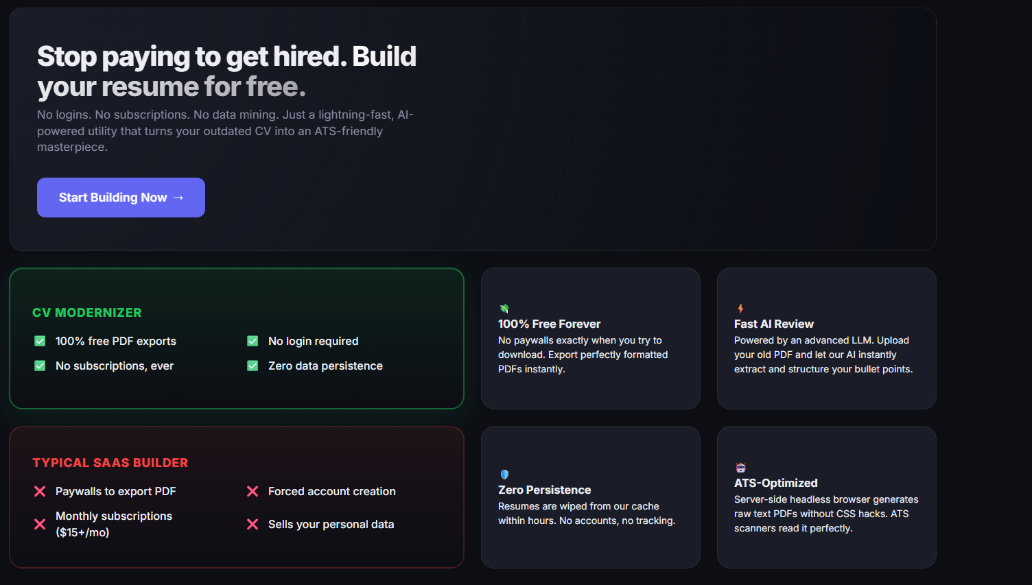Open the 100% Free Forever card title
This screenshot has height=585, width=1032.
[549, 324]
